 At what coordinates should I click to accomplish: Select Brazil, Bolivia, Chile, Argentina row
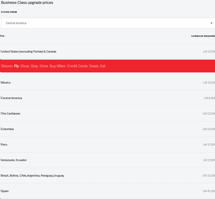coord(107,176)
